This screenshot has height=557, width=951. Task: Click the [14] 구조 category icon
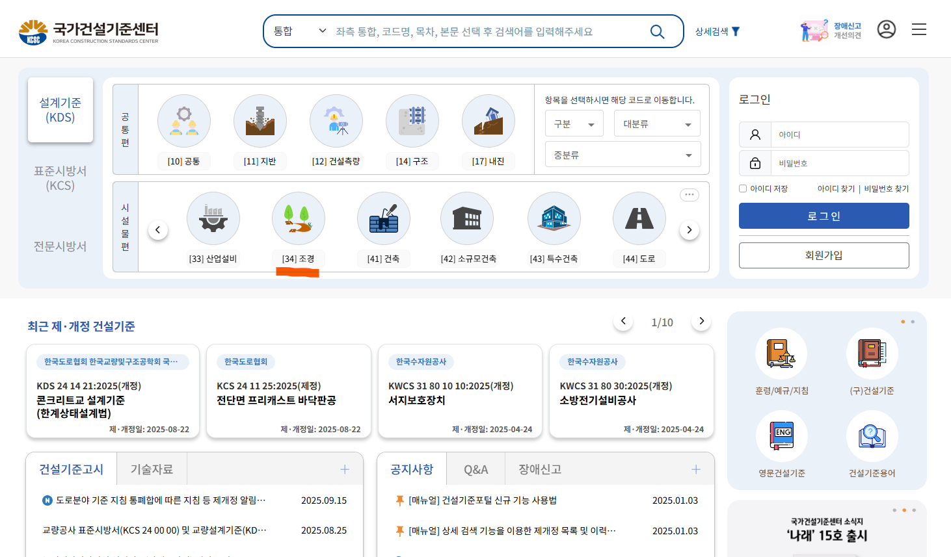coord(412,121)
